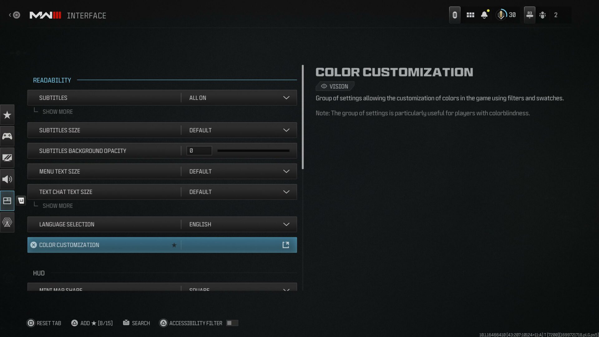The image size is (599, 337).
Task: Click the opacity value field showing 0
Action: (199, 151)
